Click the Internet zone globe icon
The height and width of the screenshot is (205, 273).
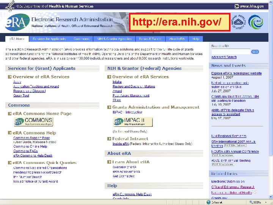coord(209,202)
